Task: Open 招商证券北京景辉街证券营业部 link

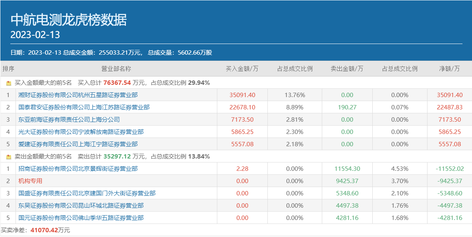Action: coord(78,169)
